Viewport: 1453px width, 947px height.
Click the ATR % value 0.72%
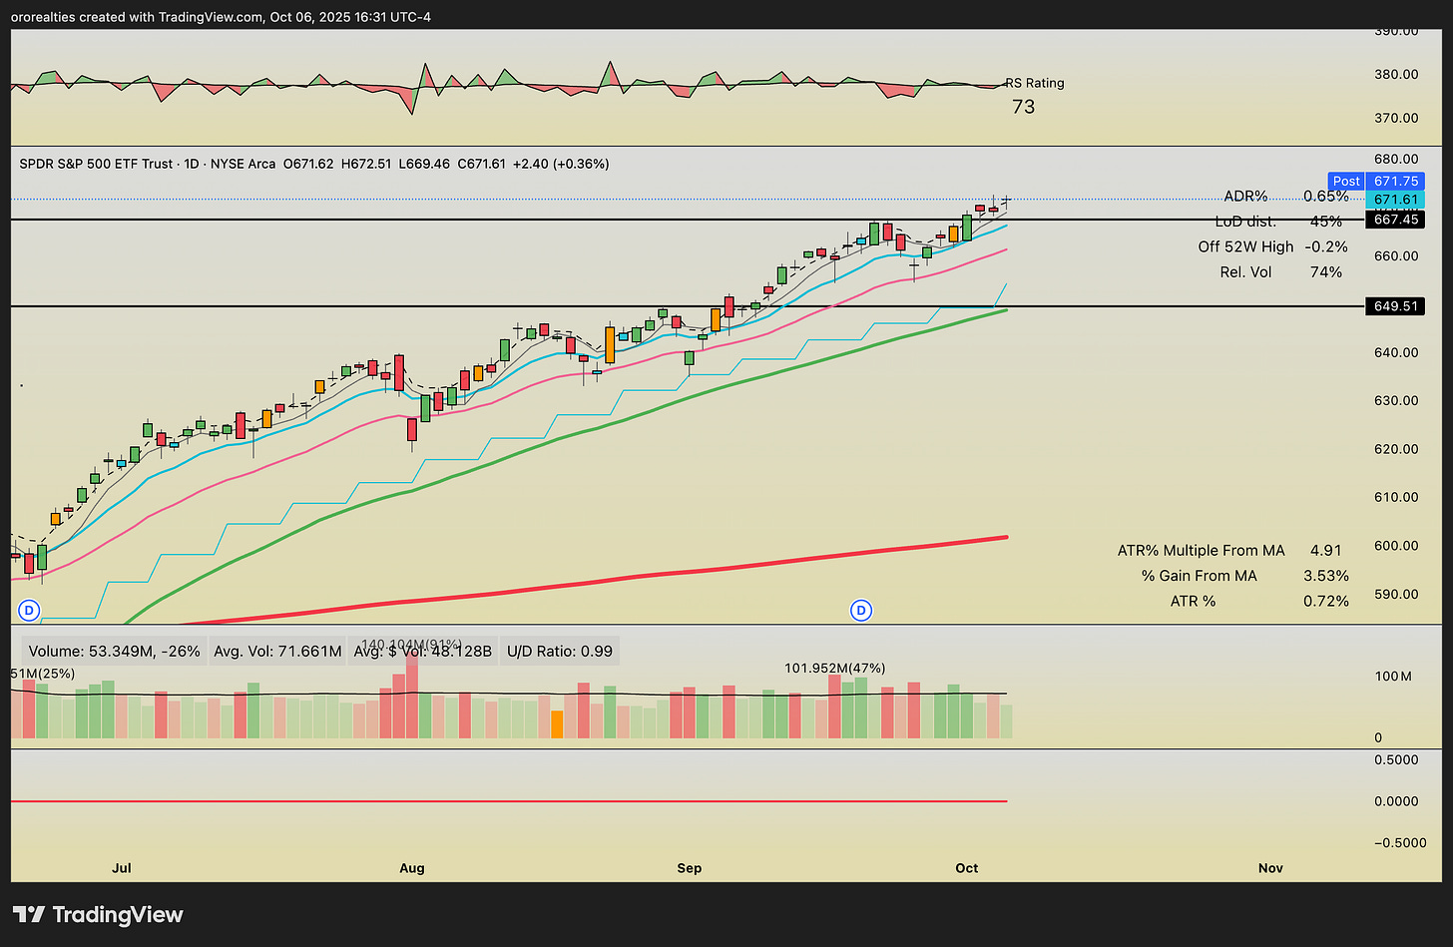[1326, 602]
